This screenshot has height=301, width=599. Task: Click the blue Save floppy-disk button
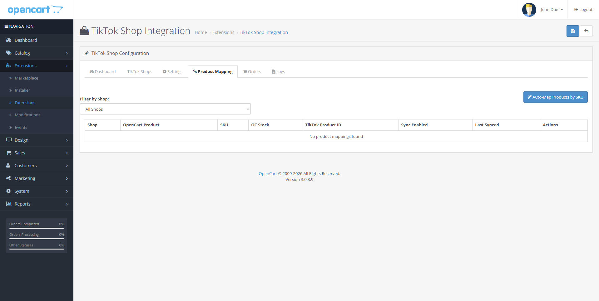point(572,31)
